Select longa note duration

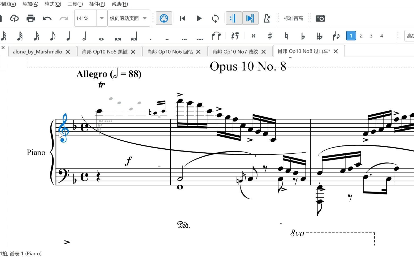(134, 36)
